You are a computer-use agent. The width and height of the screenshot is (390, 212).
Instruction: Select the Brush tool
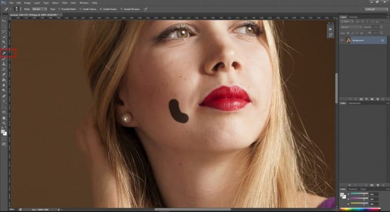(4, 58)
